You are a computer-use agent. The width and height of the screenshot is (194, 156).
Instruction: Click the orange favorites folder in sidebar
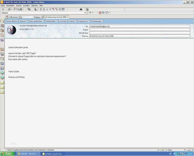point(2,50)
